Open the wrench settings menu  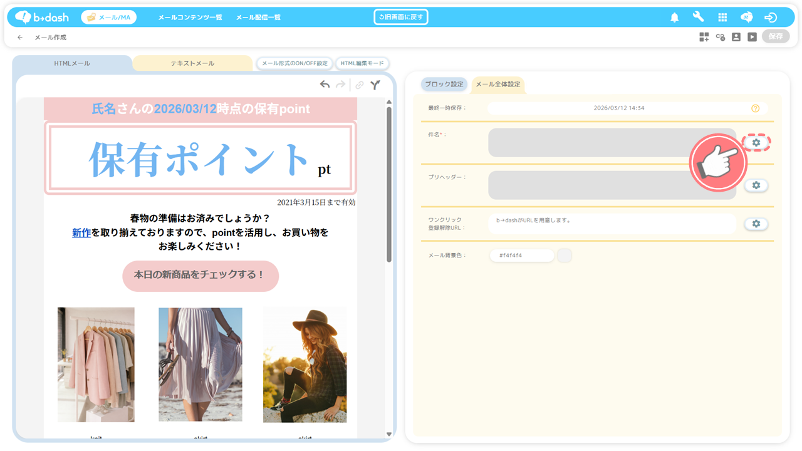coord(698,18)
